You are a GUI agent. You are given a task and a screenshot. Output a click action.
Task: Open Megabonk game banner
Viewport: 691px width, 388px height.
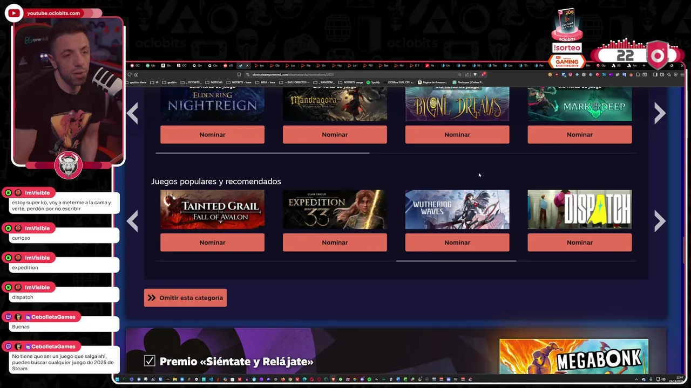point(574,356)
